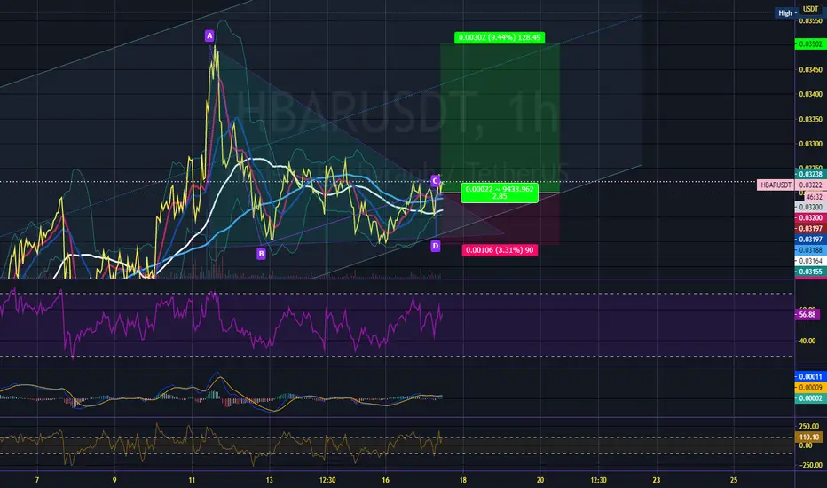Click the teal 0.03238 price label
Screen dimensions: 827x488
pos(810,174)
